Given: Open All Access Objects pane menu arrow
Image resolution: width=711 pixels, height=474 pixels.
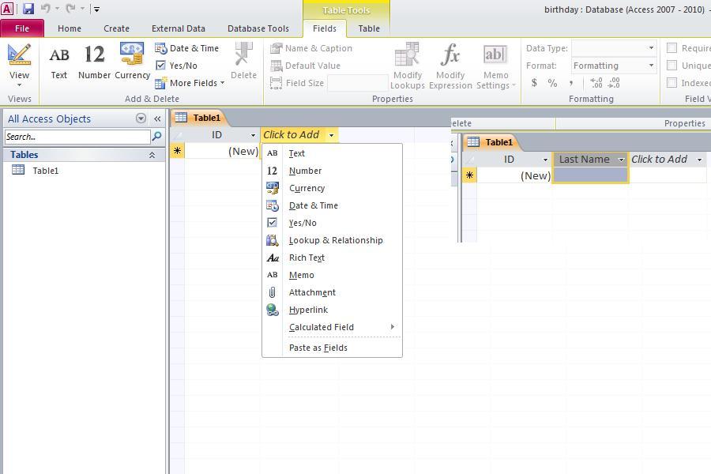Looking at the screenshot, I should pos(141,118).
